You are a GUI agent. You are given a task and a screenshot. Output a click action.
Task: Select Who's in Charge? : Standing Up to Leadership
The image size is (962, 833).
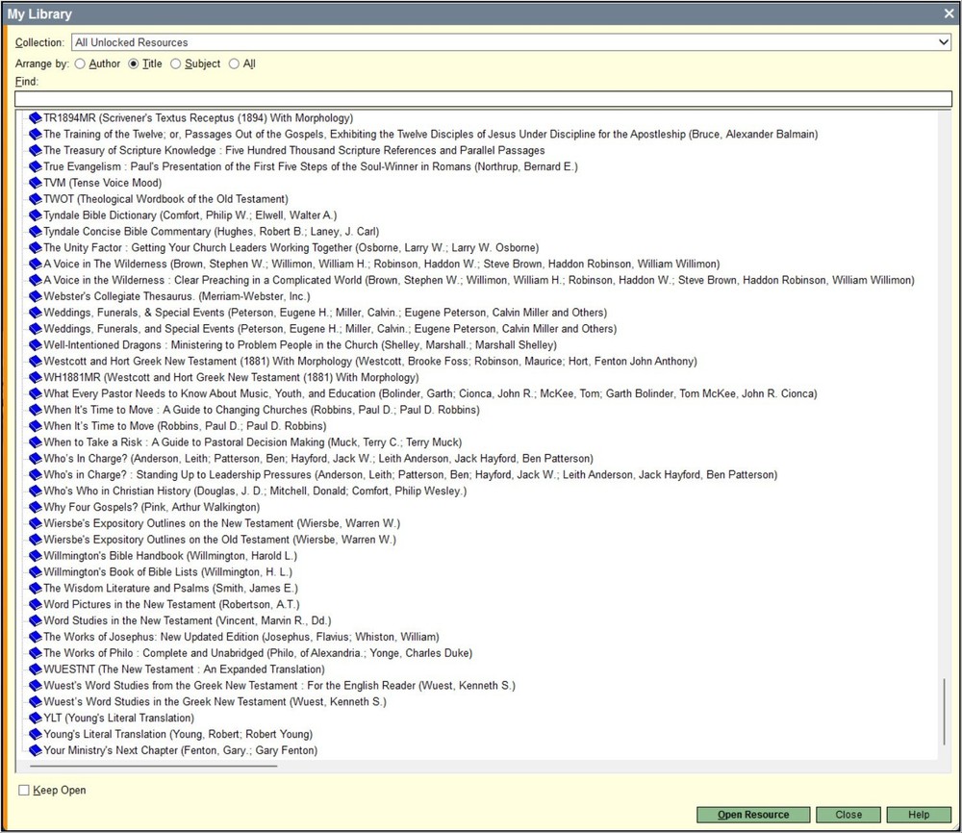pos(411,475)
